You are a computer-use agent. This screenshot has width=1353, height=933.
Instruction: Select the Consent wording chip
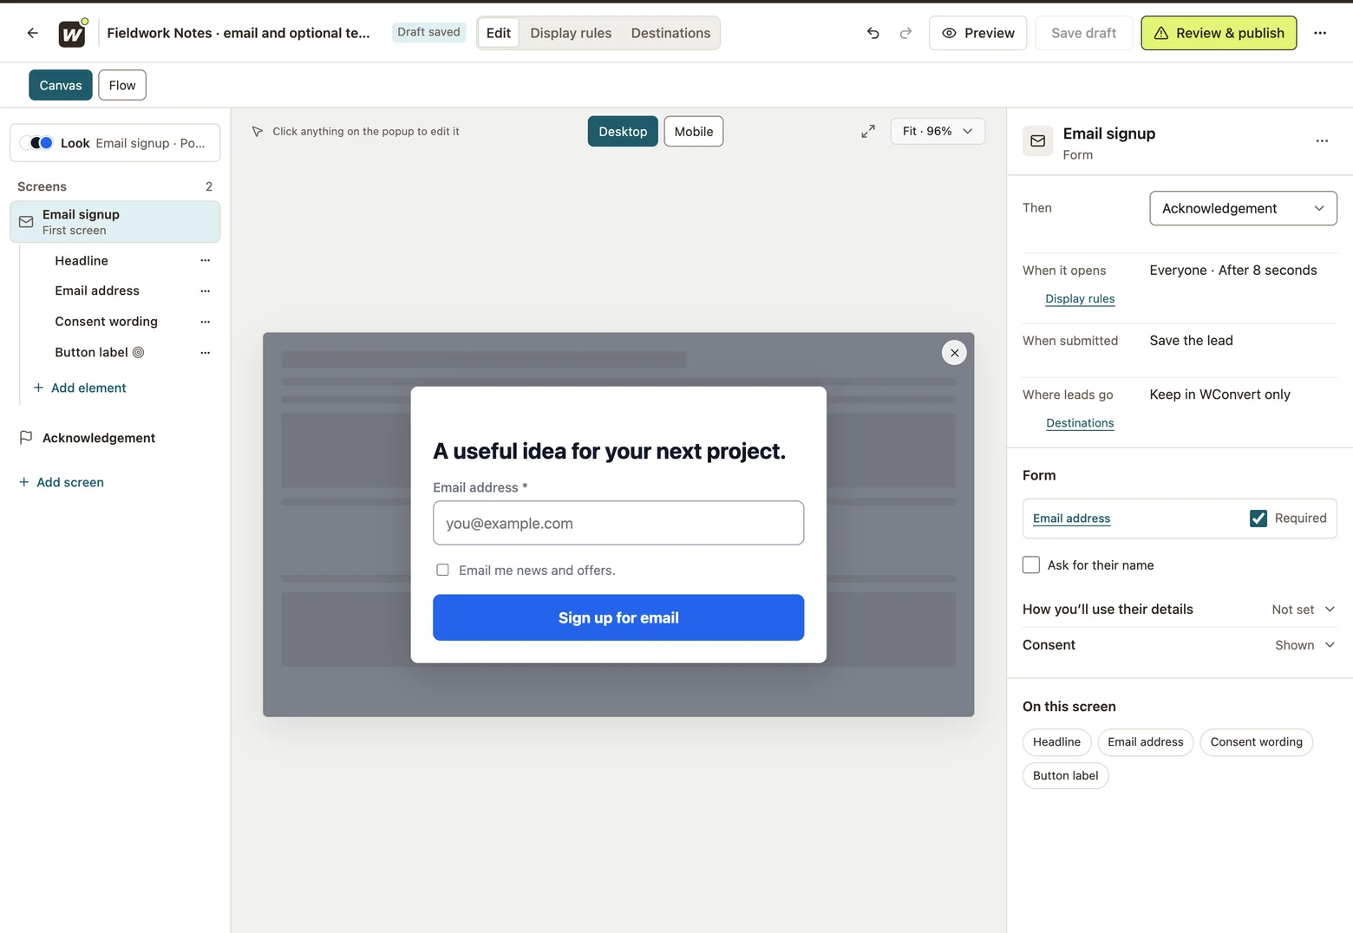(x=1256, y=742)
